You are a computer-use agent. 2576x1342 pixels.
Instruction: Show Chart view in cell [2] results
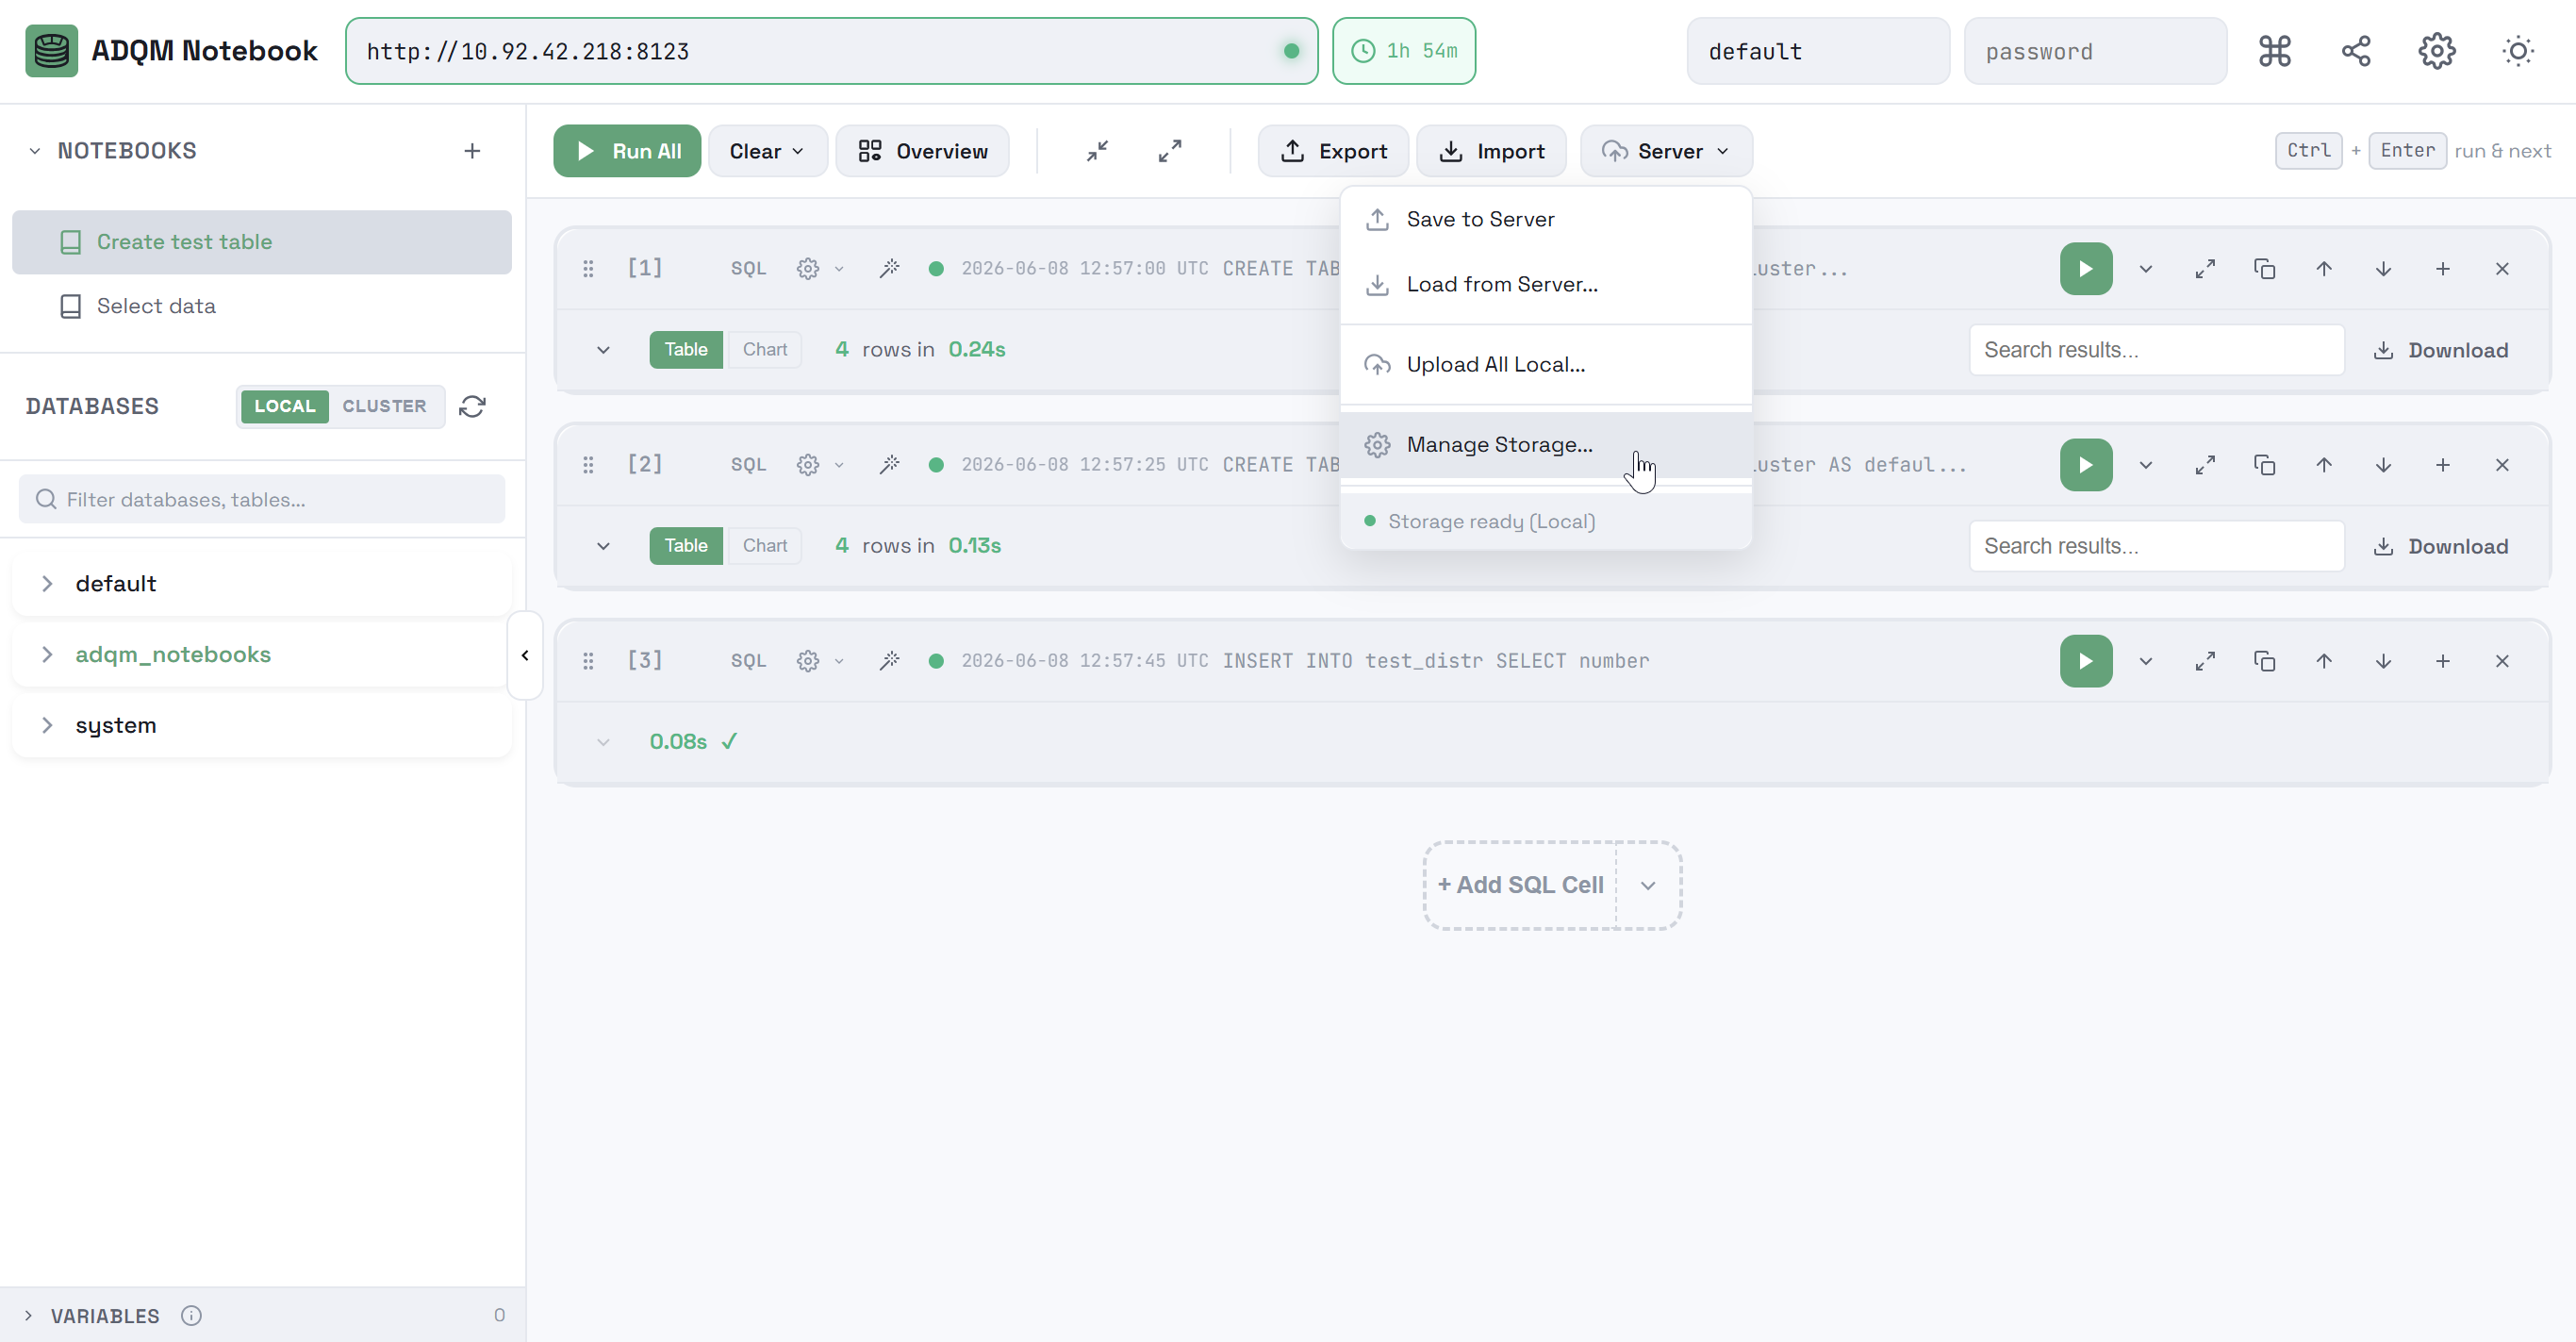[764, 546]
